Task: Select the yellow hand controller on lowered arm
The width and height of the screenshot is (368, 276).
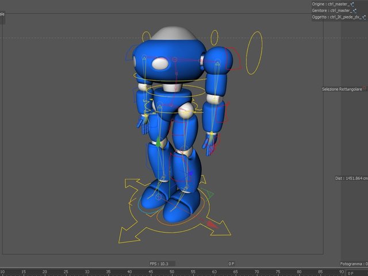Action: 212,134
